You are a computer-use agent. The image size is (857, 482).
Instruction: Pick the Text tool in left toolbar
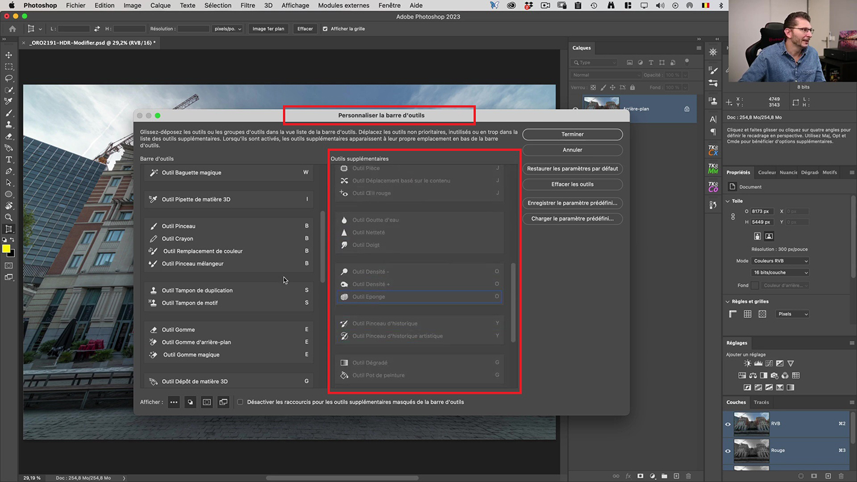tap(8, 160)
